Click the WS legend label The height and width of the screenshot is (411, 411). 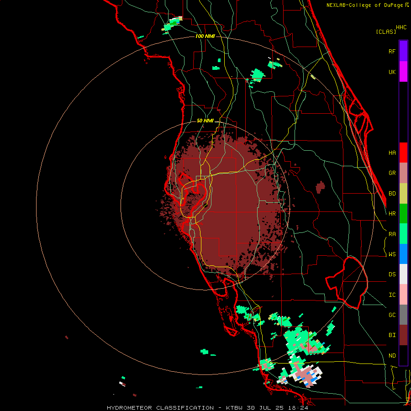point(392,254)
